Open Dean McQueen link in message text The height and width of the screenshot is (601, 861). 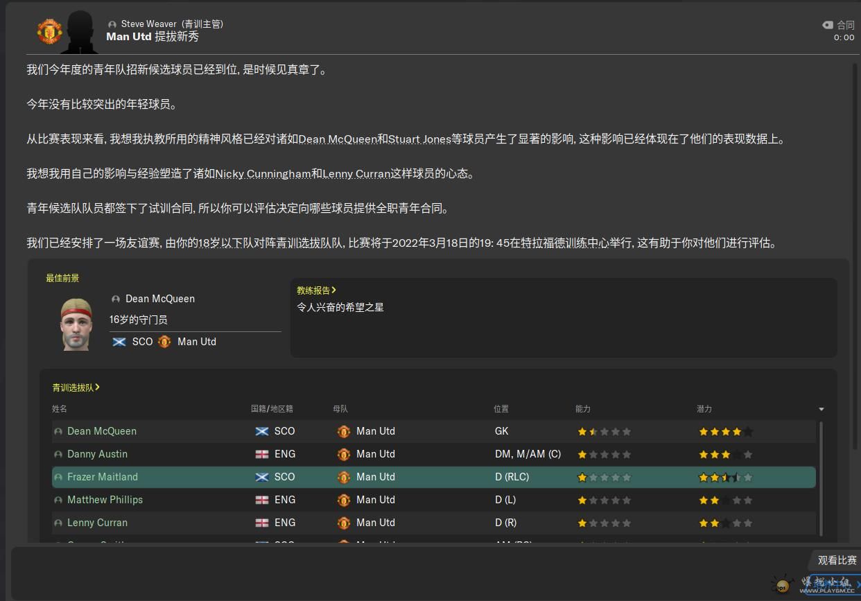[x=338, y=139]
